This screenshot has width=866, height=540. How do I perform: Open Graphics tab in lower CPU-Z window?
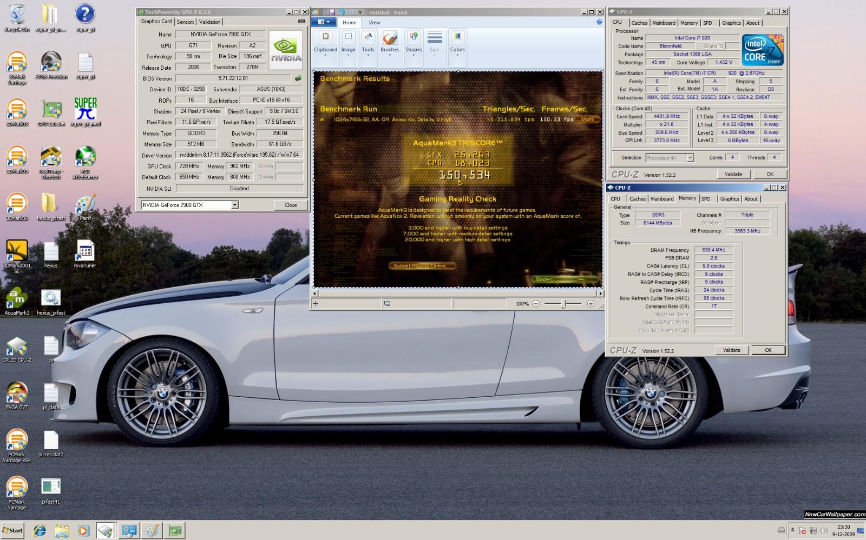[729, 199]
